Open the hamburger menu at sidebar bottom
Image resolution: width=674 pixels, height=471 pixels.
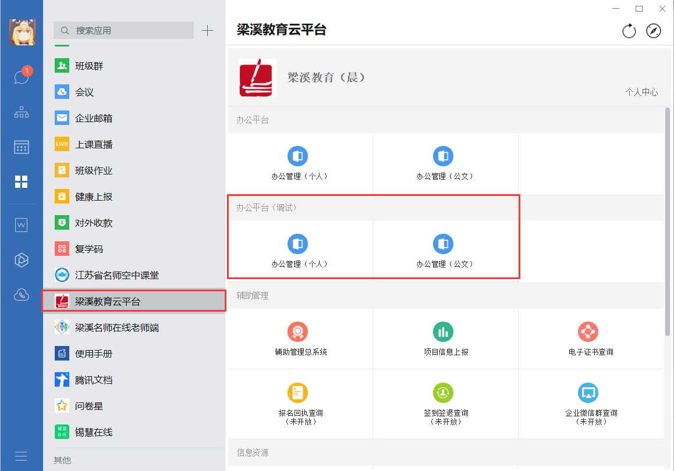click(x=21, y=456)
